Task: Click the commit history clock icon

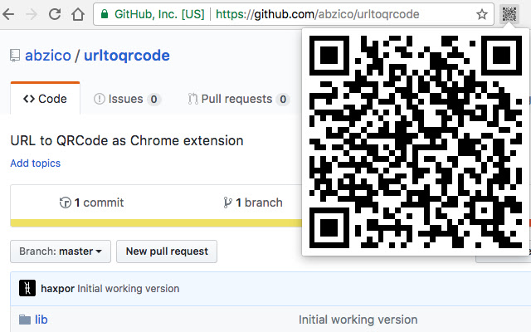Action: 65,203
